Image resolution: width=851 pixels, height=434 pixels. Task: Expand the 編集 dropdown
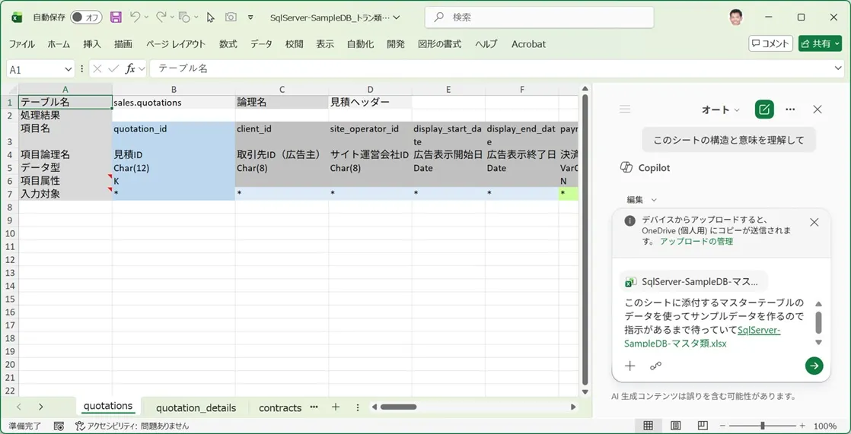(x=642, y=199)
